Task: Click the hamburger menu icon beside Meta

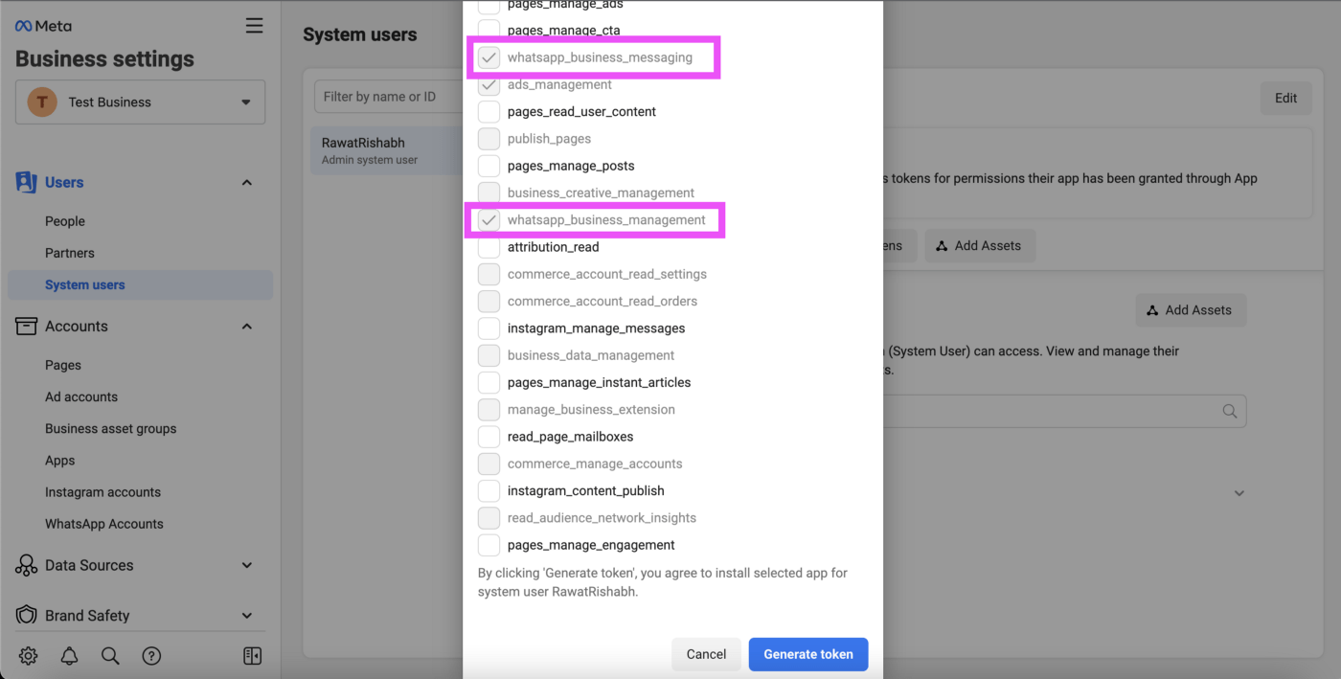Action: [254, 26]
